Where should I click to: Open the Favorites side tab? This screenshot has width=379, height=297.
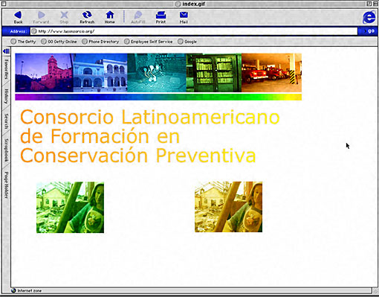click(x=6, y=69)
